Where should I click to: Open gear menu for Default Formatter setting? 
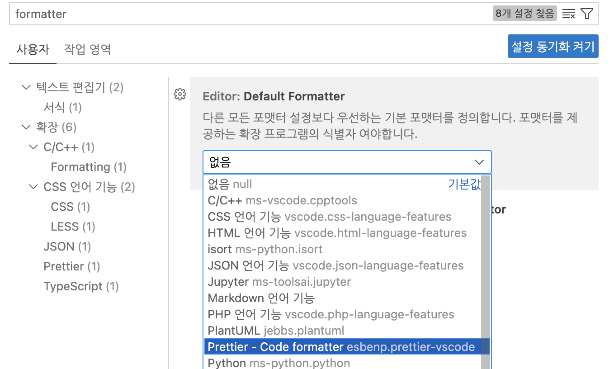tap(180, 94)
